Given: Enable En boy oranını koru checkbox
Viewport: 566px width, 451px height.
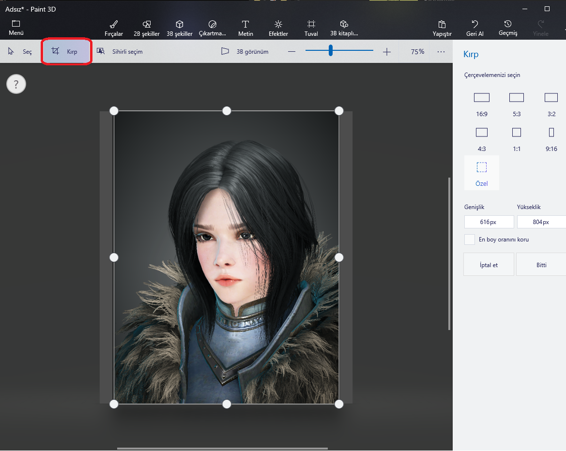Looking at the screenshot, I should pyautogui.click(x=469, y=240).
